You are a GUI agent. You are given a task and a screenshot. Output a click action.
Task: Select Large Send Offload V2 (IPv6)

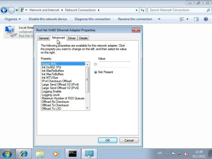(x=63, y=88)
